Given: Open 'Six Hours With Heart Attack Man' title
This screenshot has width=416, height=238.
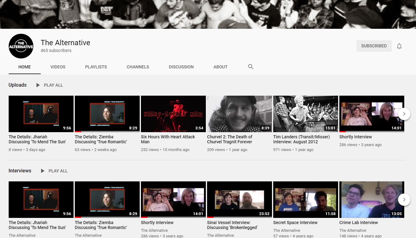Looking at the screenshot, I should 168,139.
